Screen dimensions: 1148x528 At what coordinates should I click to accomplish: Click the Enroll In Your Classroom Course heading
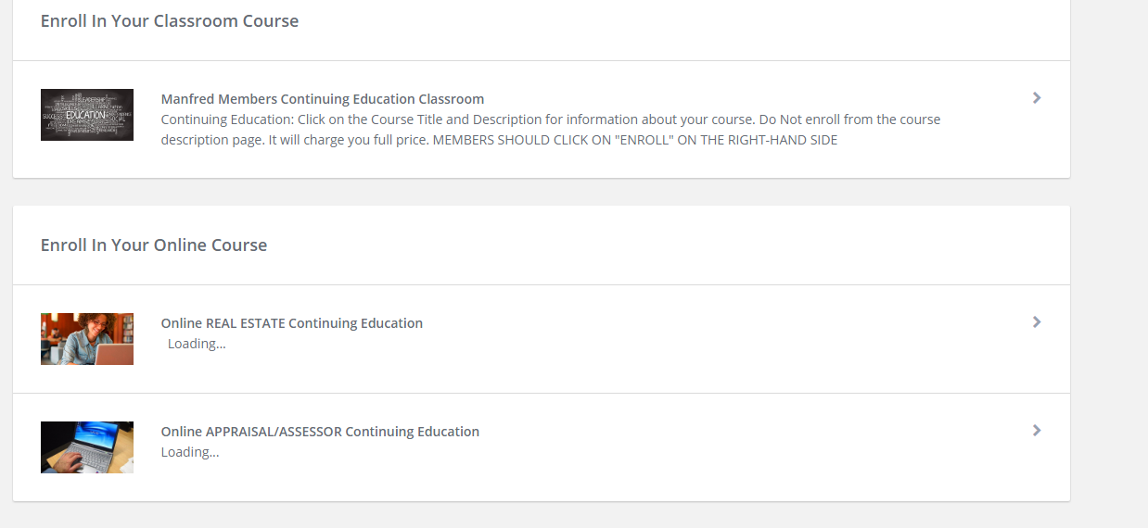[x=170, y=20]
